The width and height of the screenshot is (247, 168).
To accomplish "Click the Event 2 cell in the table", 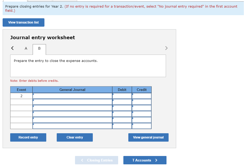I will (x=21, y=96).
